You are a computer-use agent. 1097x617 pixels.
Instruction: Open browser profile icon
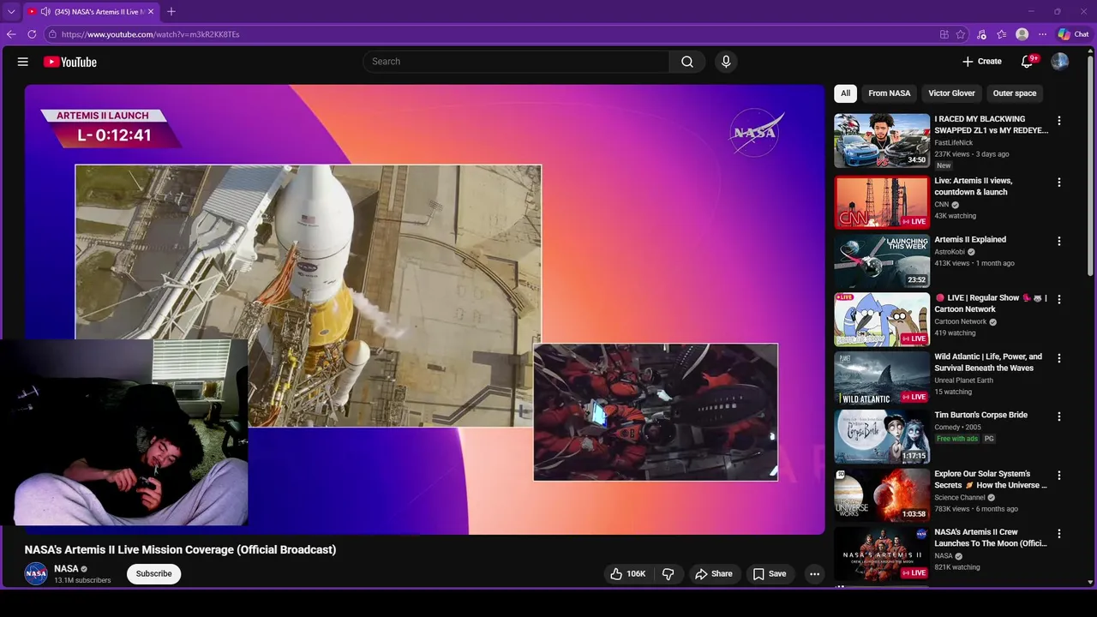click(x=1022, y=34)
